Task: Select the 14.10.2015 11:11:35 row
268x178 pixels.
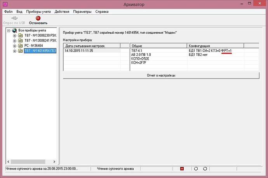Action: click(x=92, y=51)
